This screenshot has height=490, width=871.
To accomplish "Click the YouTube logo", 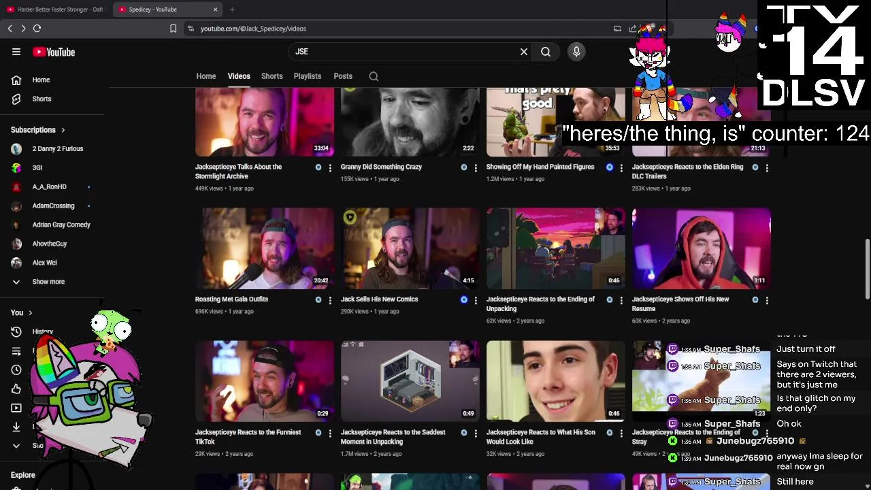I will (x=54, y=52).
